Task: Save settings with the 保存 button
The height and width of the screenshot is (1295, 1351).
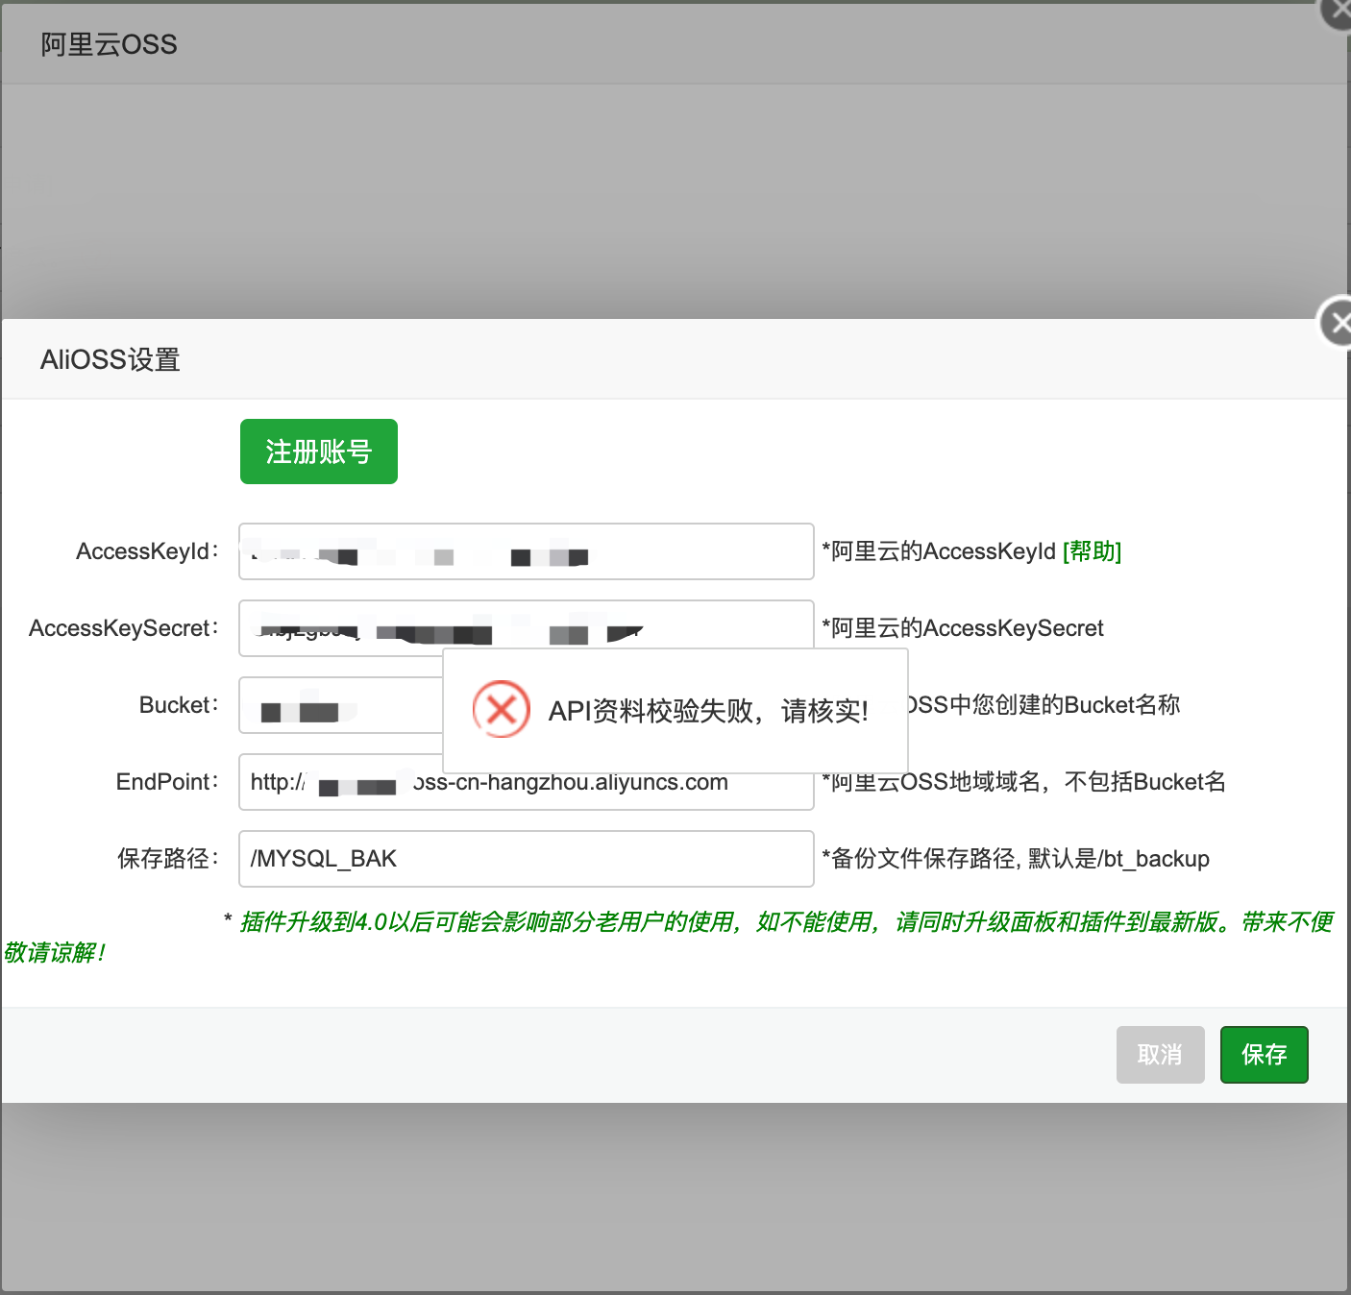Action: (1264, 1055)
